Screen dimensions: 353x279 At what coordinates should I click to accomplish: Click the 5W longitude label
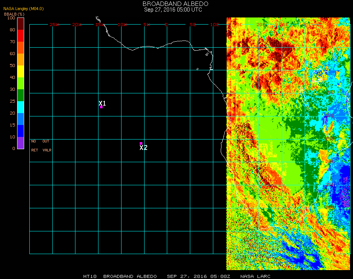pyautogui.click(x=146, y=25)
